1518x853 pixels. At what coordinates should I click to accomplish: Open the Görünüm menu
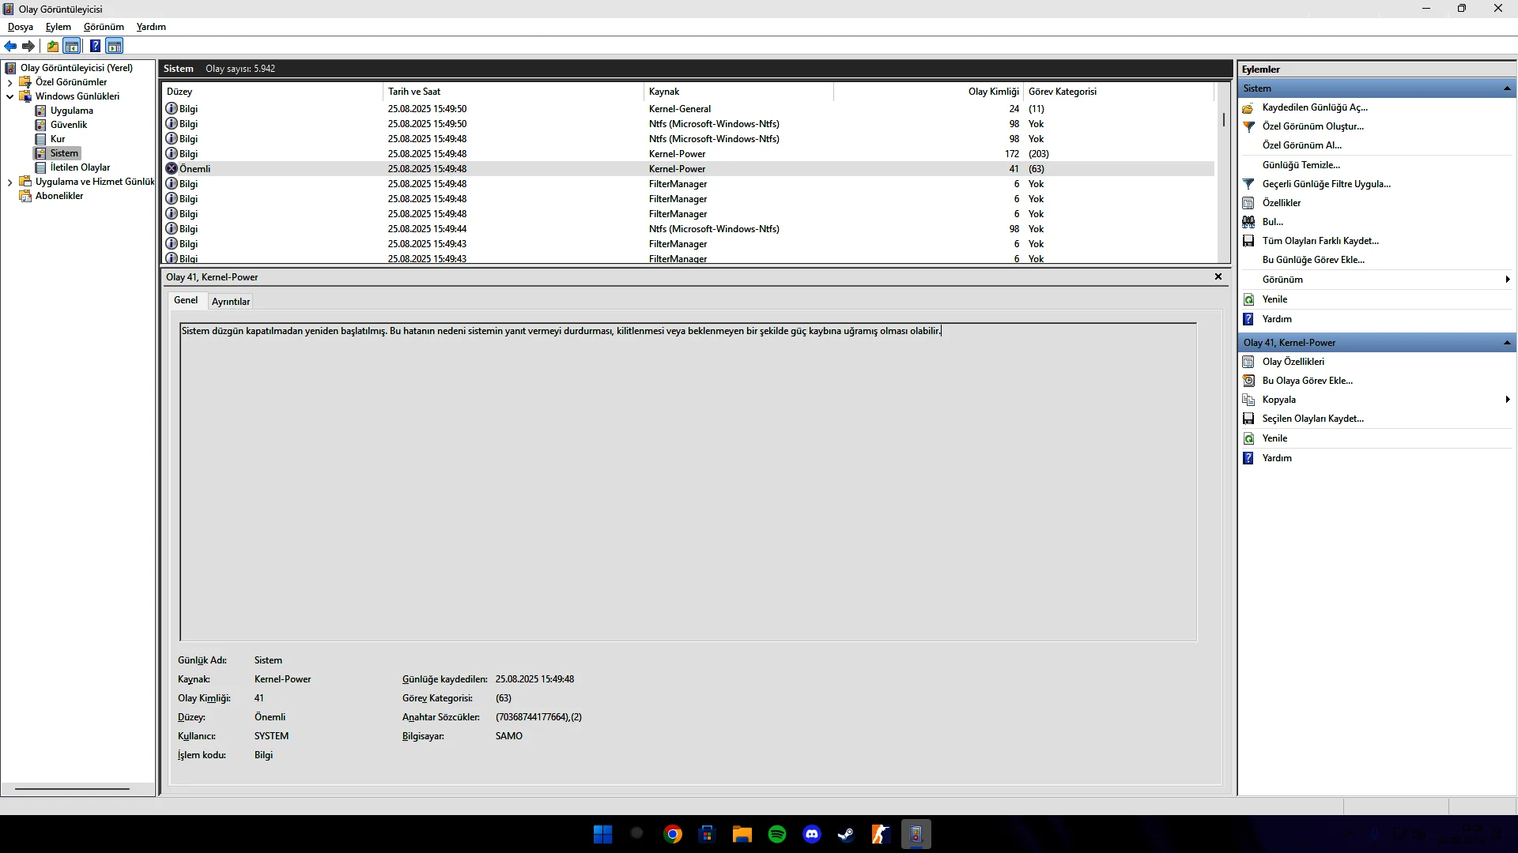click(103, 26)
